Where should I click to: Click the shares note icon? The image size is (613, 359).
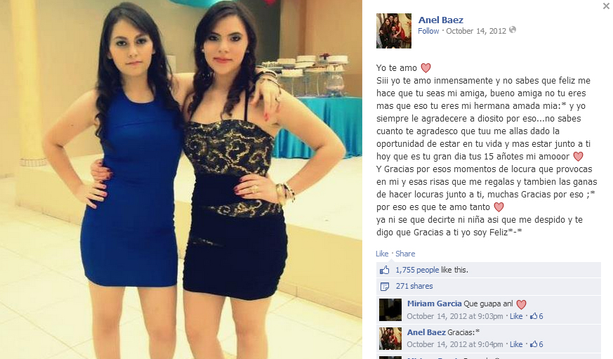(385, 287)
